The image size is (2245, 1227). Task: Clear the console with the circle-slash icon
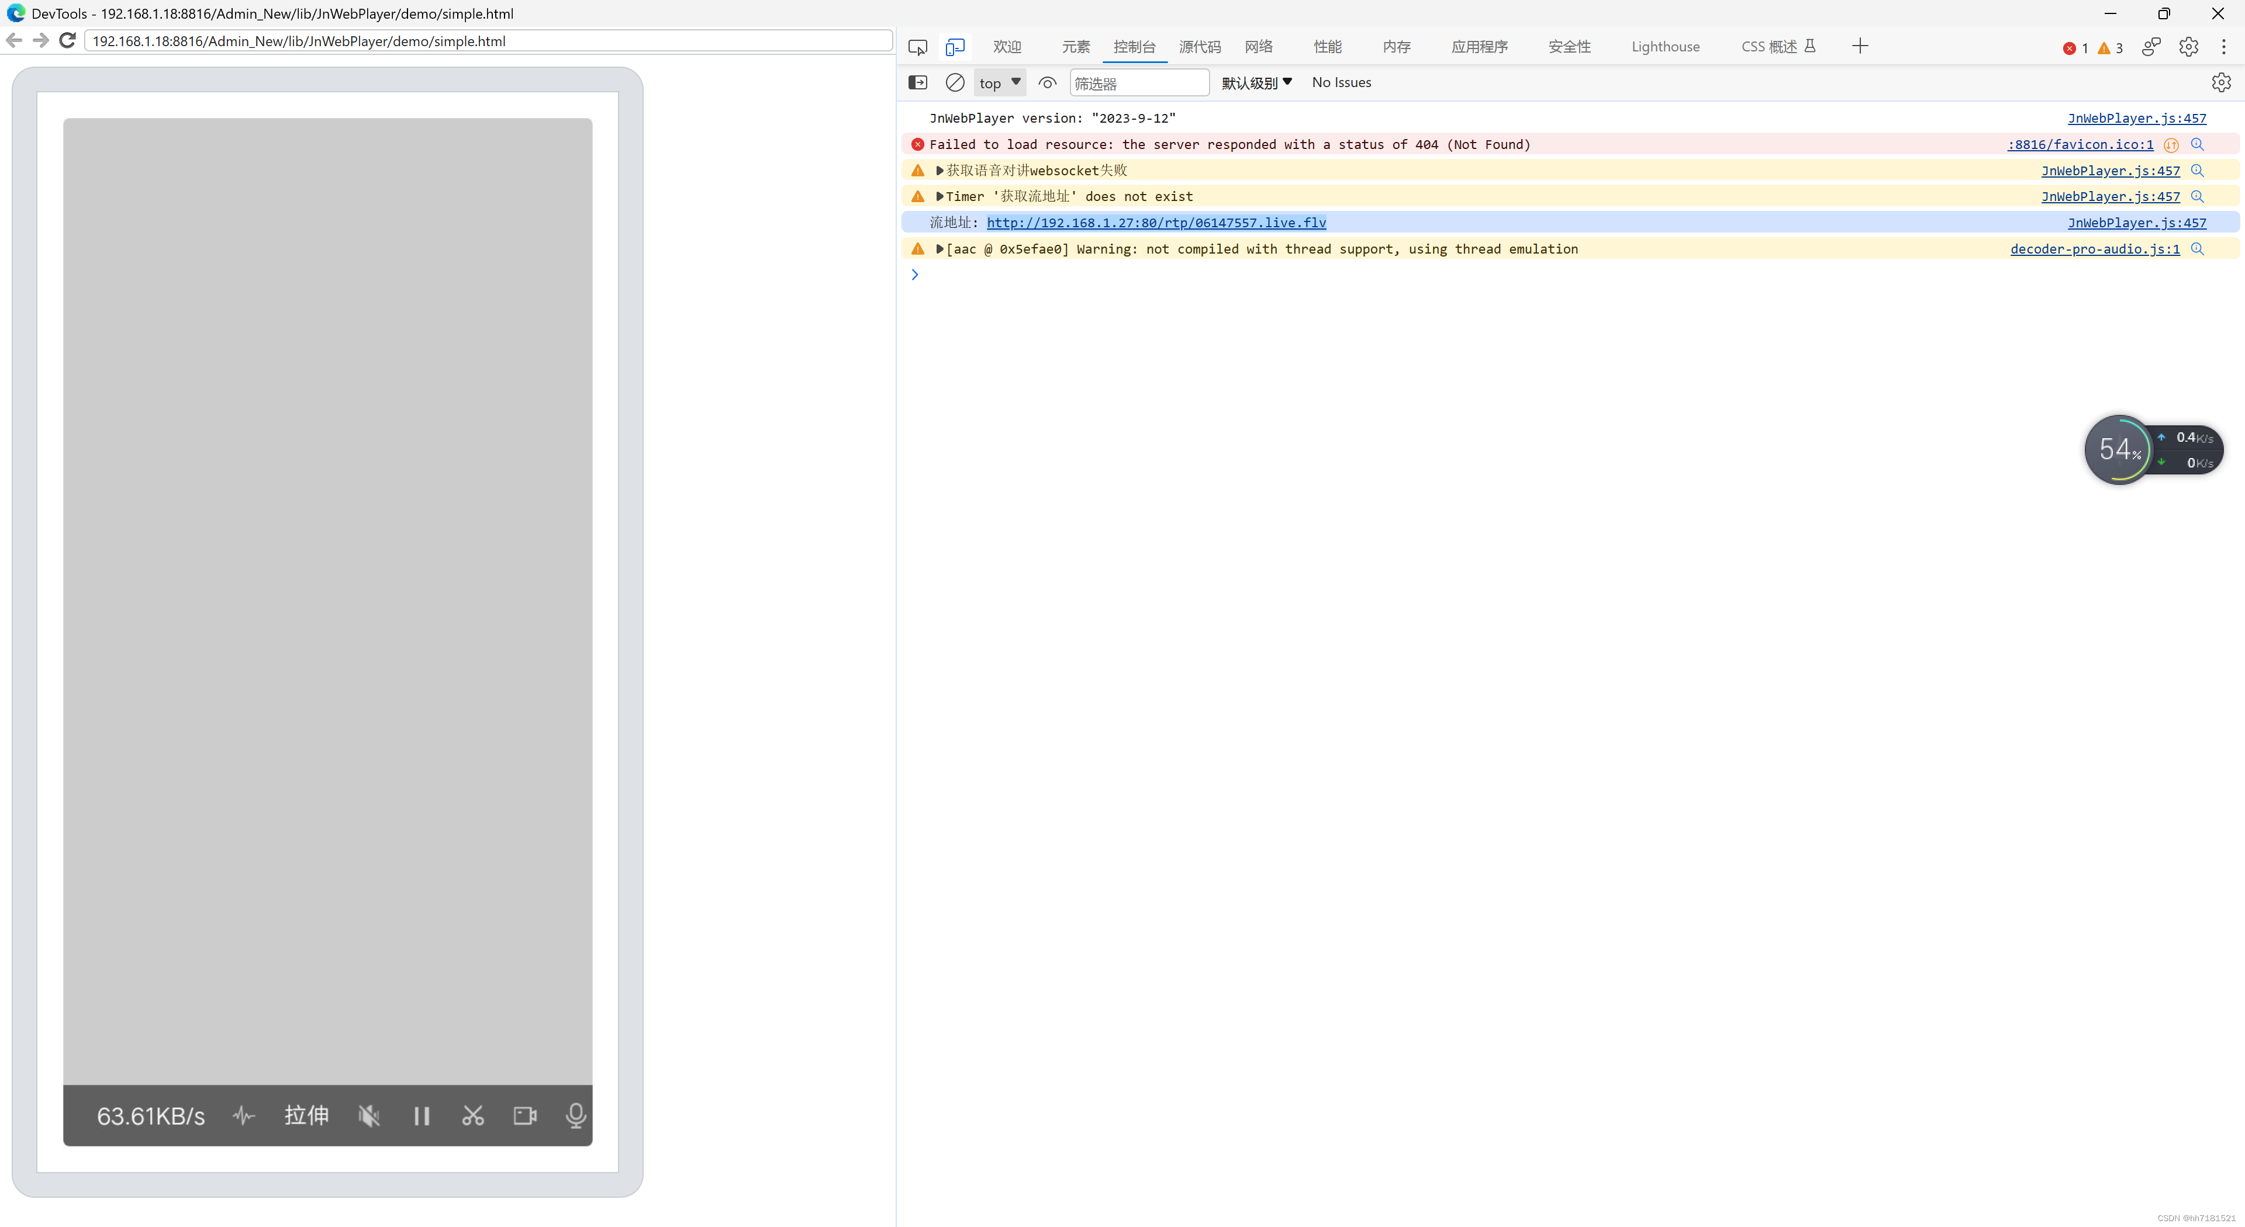point(954,82)
